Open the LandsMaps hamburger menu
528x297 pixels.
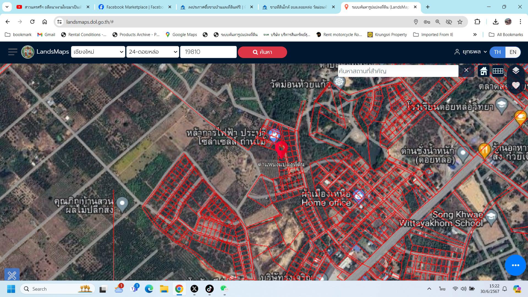pos(12,52)
